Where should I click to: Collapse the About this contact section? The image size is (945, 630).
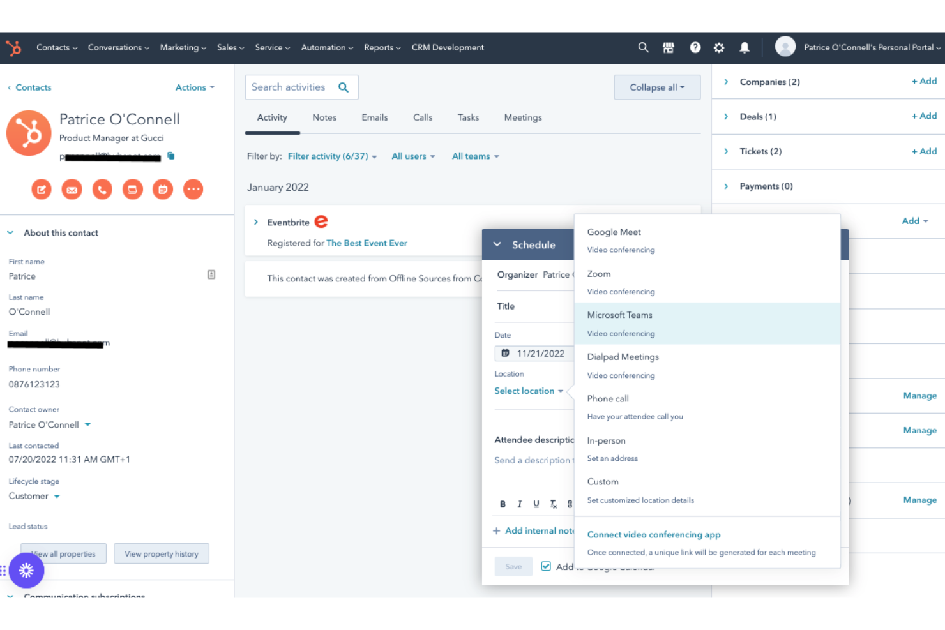[x=10, y=233]
